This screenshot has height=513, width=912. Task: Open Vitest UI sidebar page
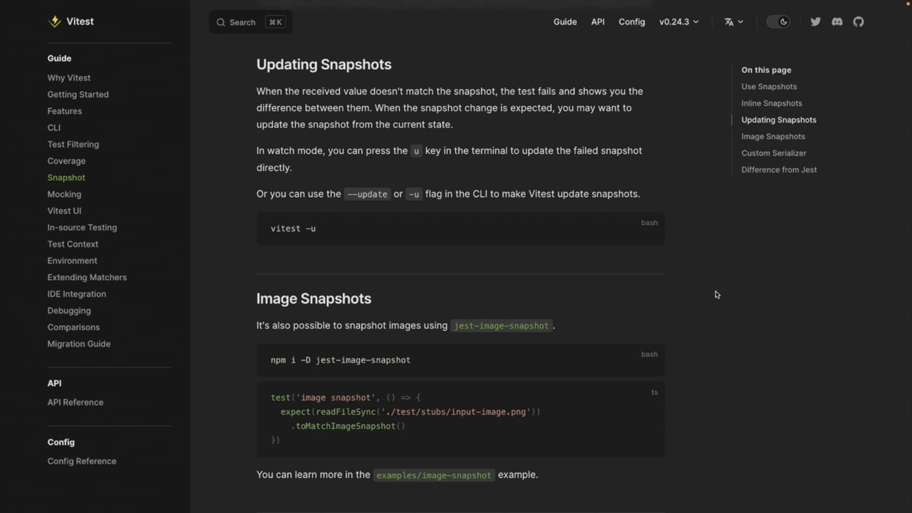click(x=64, y=211)
